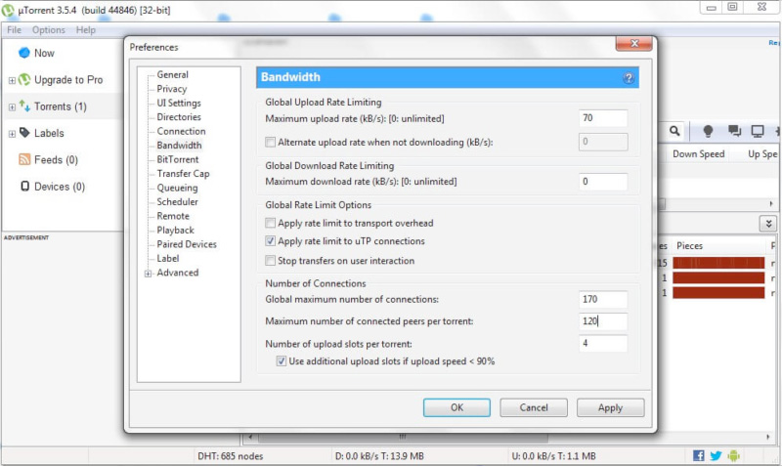The image size is (782, 466).
Task: Click the download speed status bar entry
Action: (379, 456)
